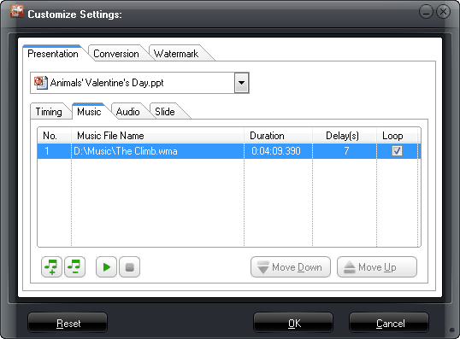The width and height of the screenshot is (460, 339).
Task: Click the remove music file icon
Action: (x=74, y=267)
